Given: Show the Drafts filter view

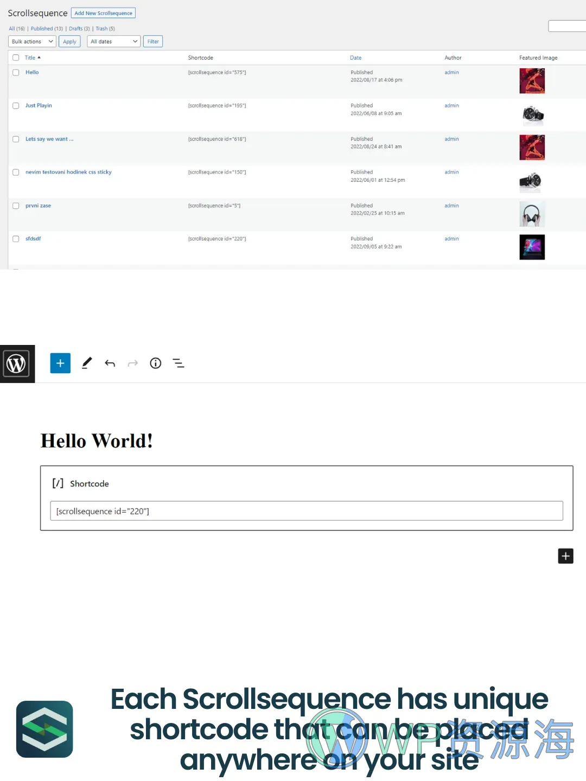Looking at the screenshot, I should (x=75, y=29).
